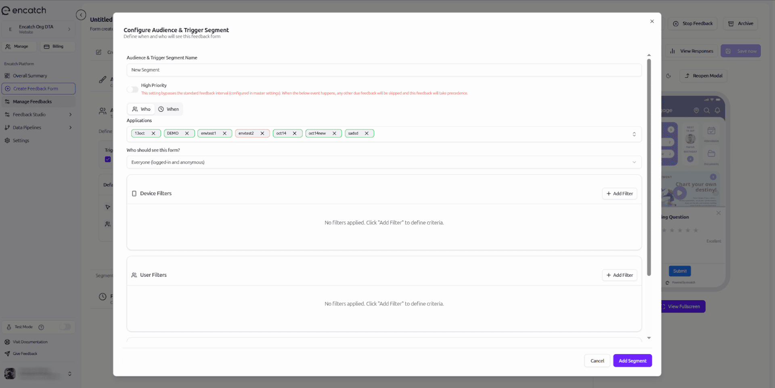
Task: Click the Test Mode help icon
Action: 41,327
